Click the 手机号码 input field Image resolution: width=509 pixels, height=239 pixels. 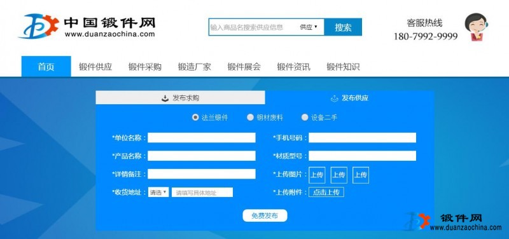tap(362, 137)
